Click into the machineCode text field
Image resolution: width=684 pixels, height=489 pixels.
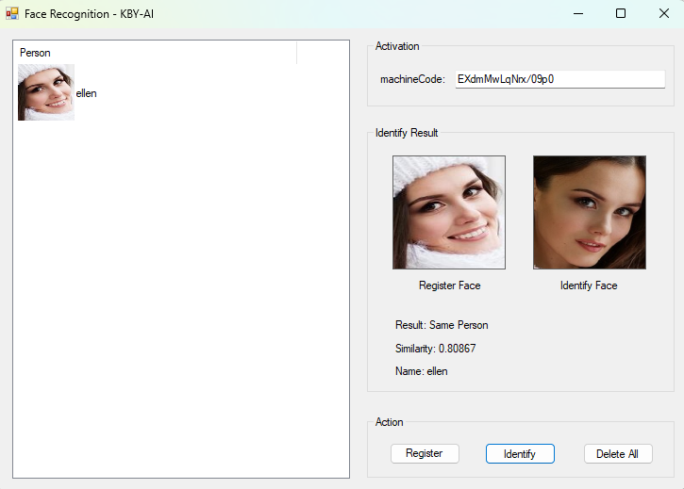[x=559, y=79]
